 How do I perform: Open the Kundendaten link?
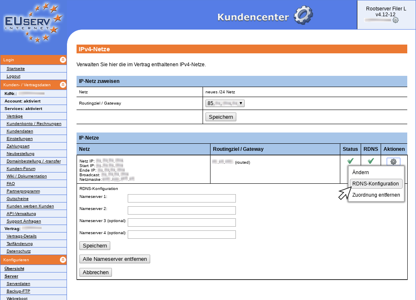pyautogui.click(x=20, y=131)
